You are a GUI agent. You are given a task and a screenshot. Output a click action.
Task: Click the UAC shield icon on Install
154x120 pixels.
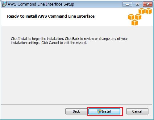[99, 111]
